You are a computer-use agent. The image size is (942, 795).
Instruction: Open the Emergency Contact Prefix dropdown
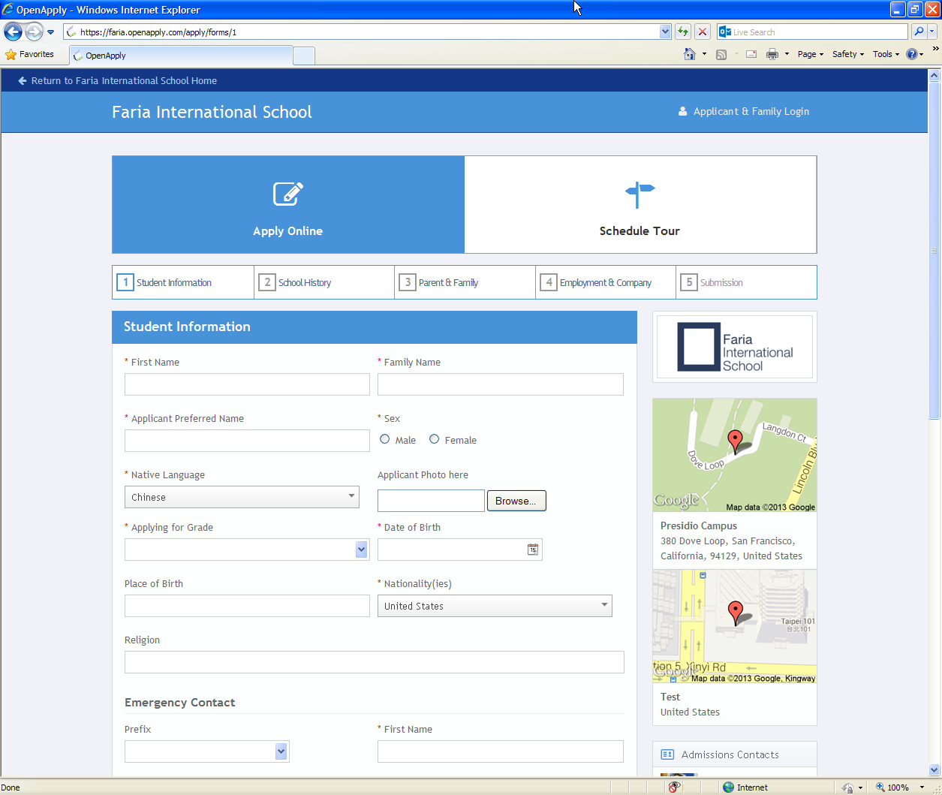(x=207, y=751)
